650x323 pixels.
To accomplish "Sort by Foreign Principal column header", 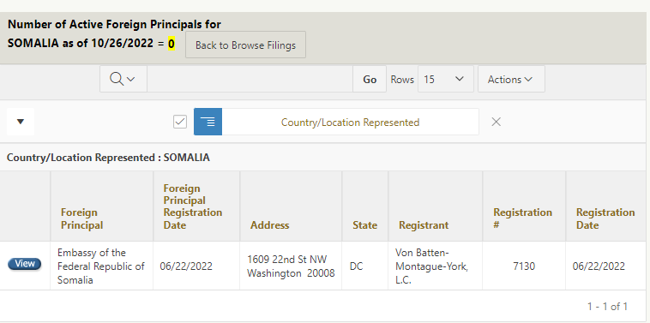I will tap(82, 218).
